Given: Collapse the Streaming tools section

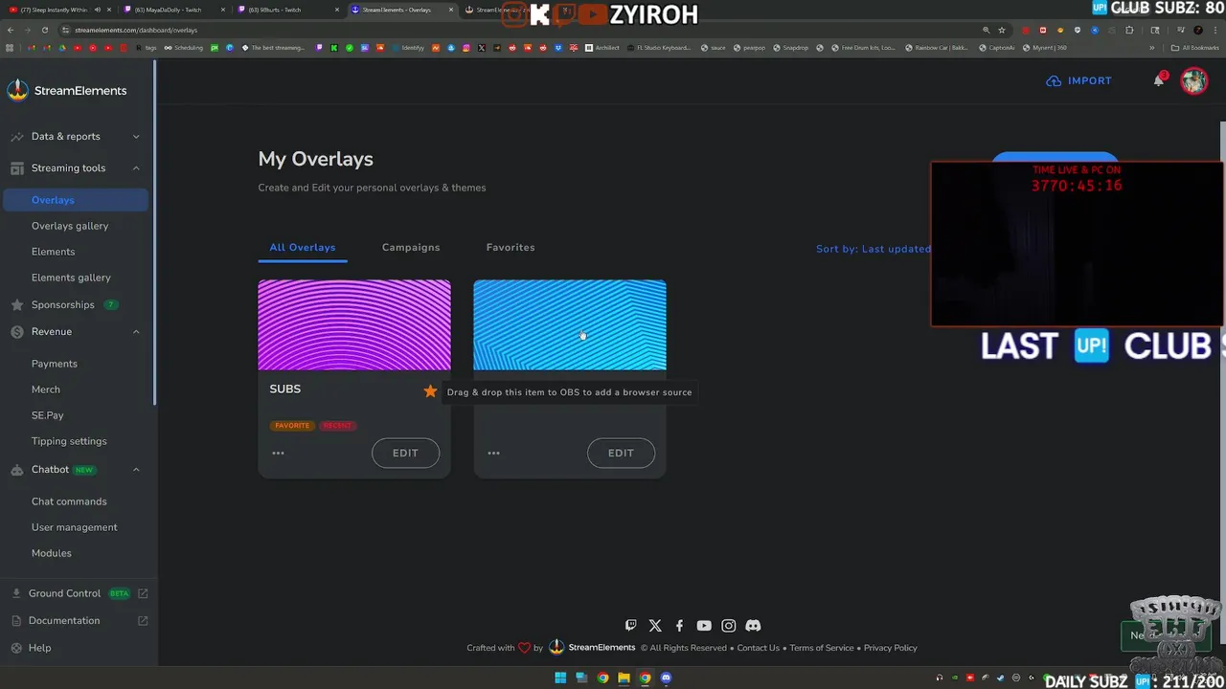Looking at the screenshot, I should click(136, 168).
